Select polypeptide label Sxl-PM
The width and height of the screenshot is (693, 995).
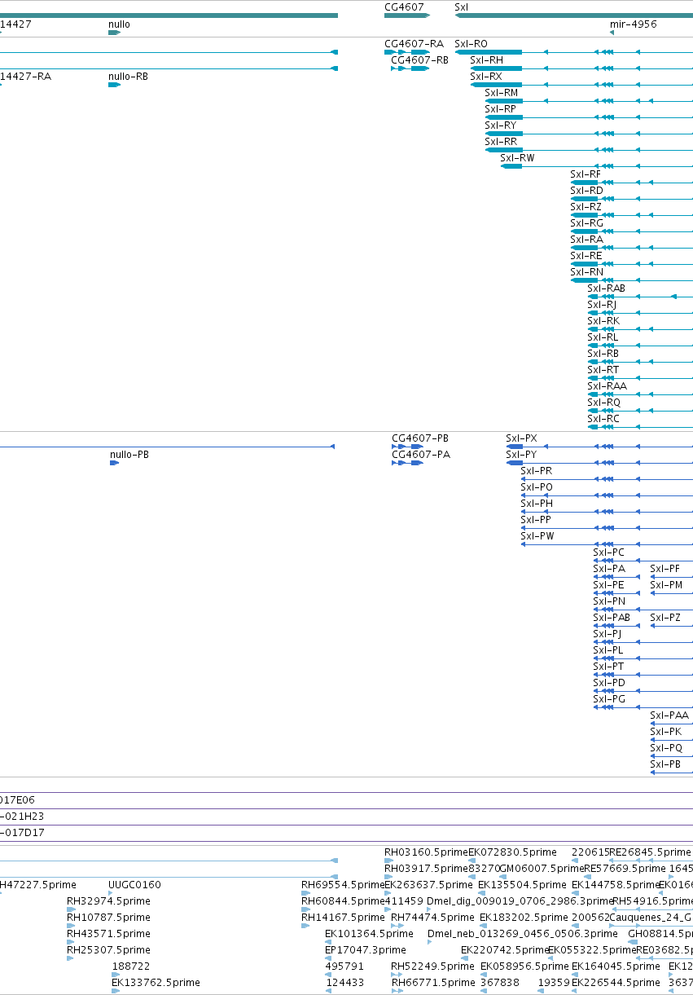pyautogui.click(x=666, y=585)
